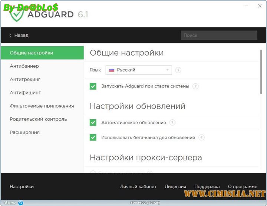The width and height of the screenshot is (267, 206).
Task: Open the Лицензия page
Action: (175, 187)
